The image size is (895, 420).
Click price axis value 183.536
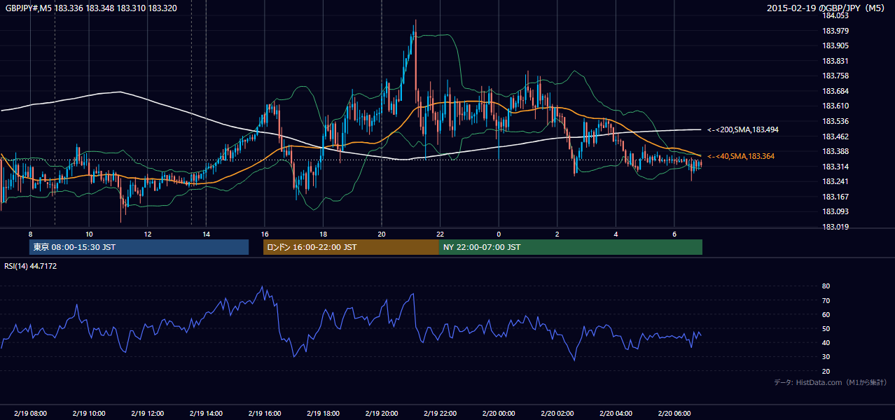[x=835, y=121]
